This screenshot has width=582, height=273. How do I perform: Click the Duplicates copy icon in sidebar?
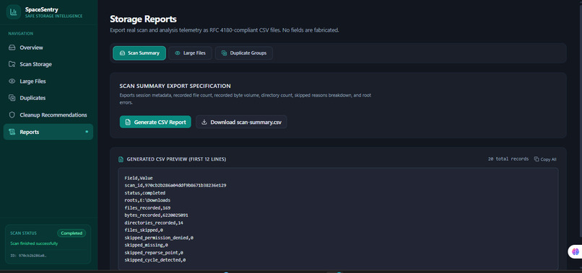point(12,98)
